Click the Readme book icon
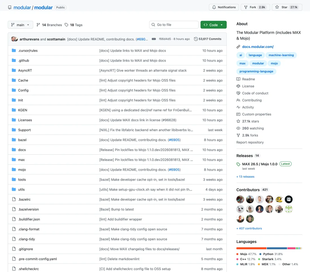Screen dimensions: 310x272 point(238,79)
